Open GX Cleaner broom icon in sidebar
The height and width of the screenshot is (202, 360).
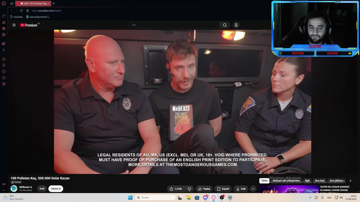coord(4,22)
